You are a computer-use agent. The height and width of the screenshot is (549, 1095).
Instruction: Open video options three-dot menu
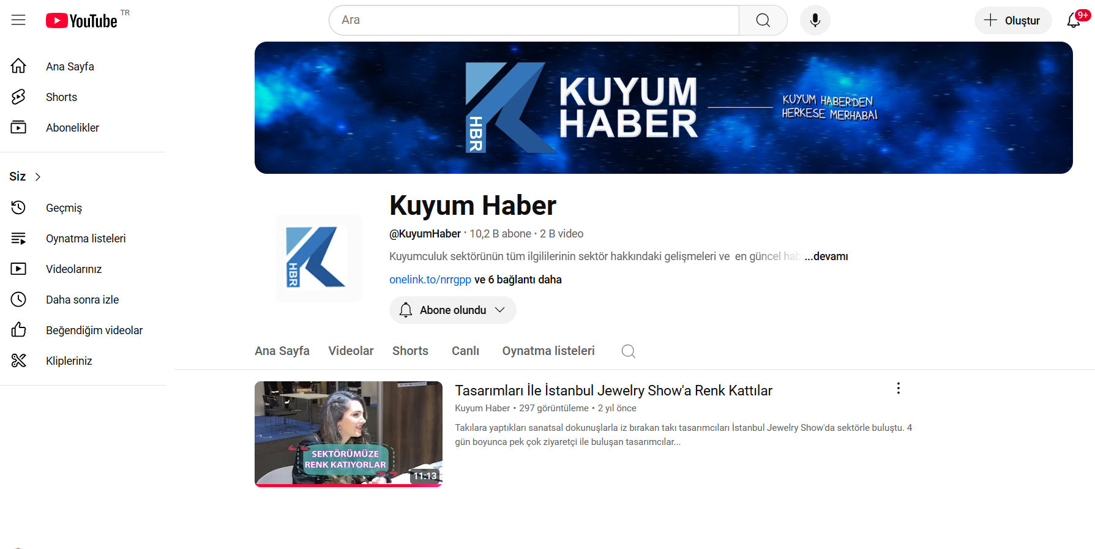point(898,388)
